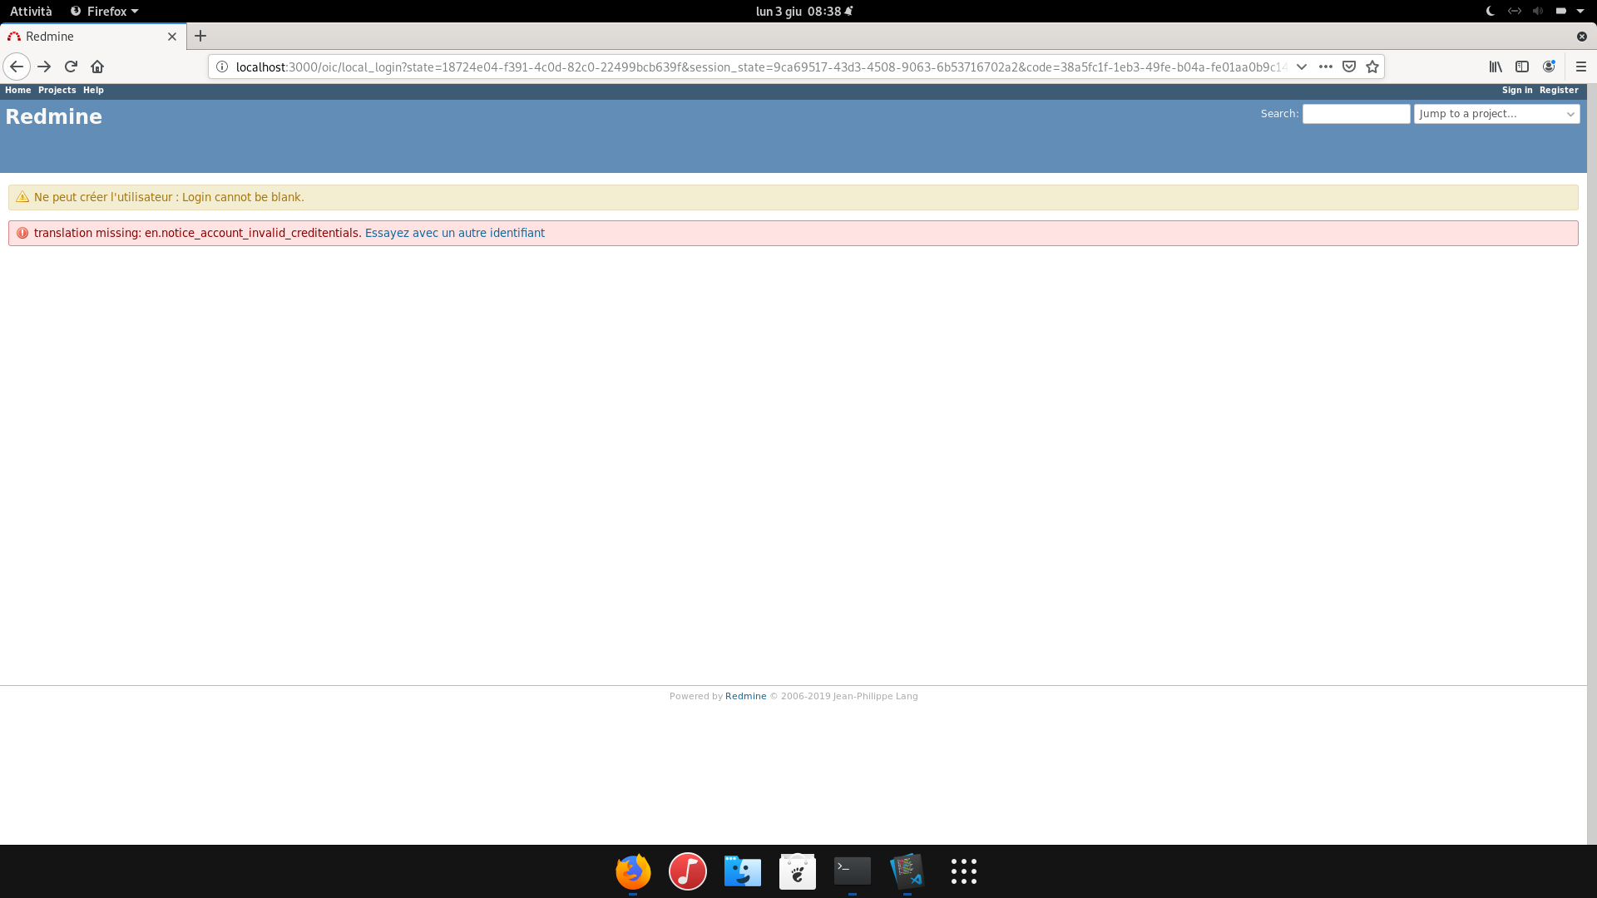Reload the current page
Viewport: 1597px width, 898px height.
pos(71,67)
